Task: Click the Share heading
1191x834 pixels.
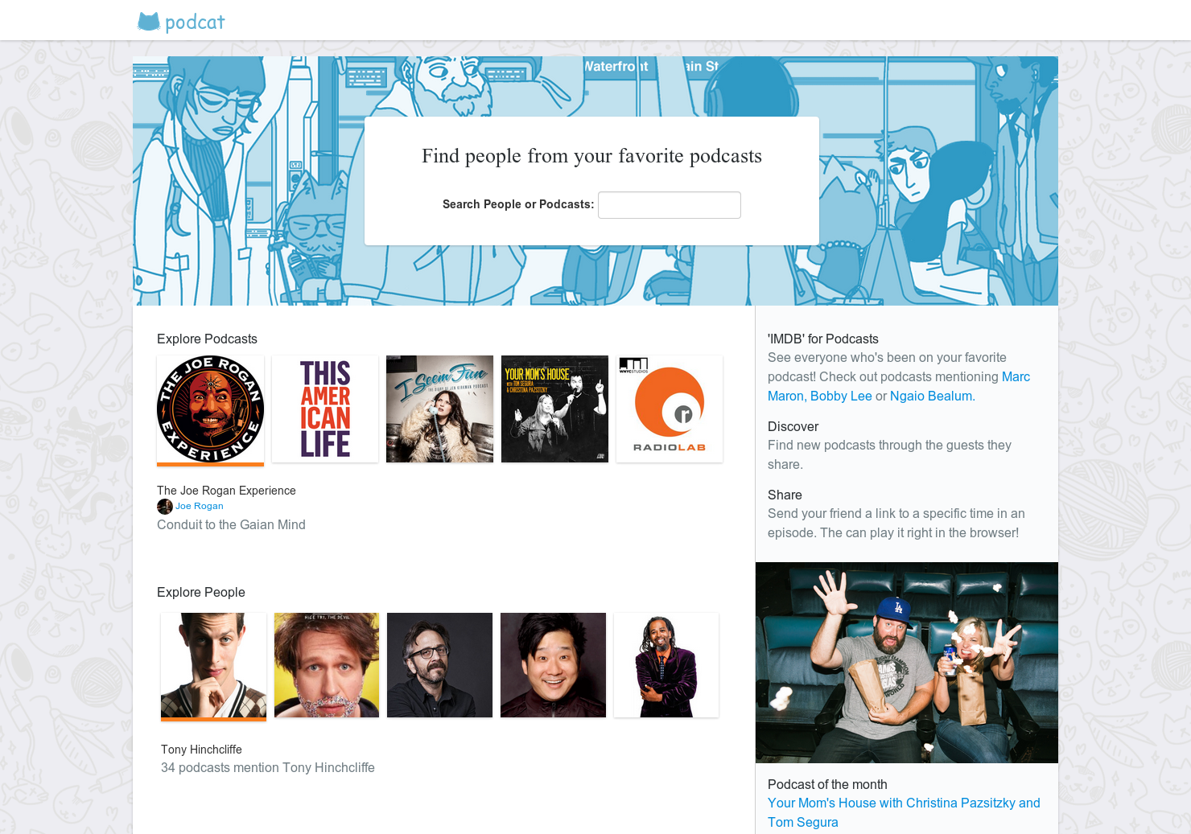Action: 785,495
